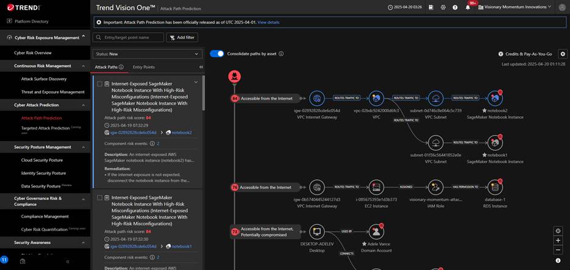The image size is (570, 270).
Task: Open the graph legend info icon
Action: pos(558,261)
